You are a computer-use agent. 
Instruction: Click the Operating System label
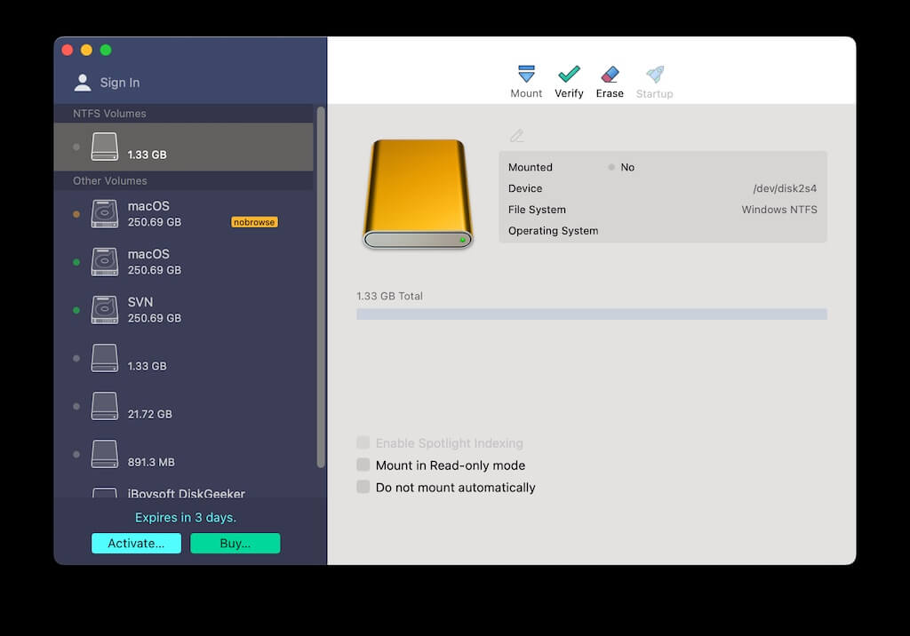[x=553, y=231]
